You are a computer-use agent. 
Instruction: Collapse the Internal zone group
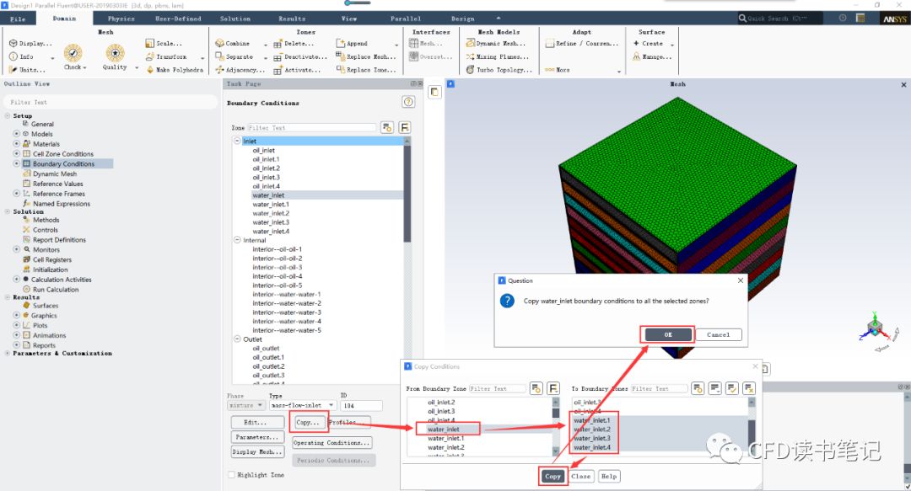point(237,240)
